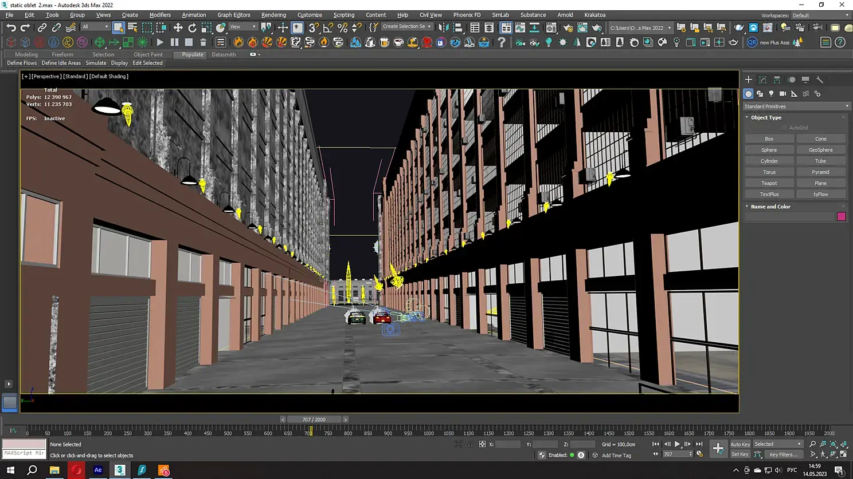Enable the AutoGrid checkbox
Viewport: 853px width, 479px height.
[785, 128]
